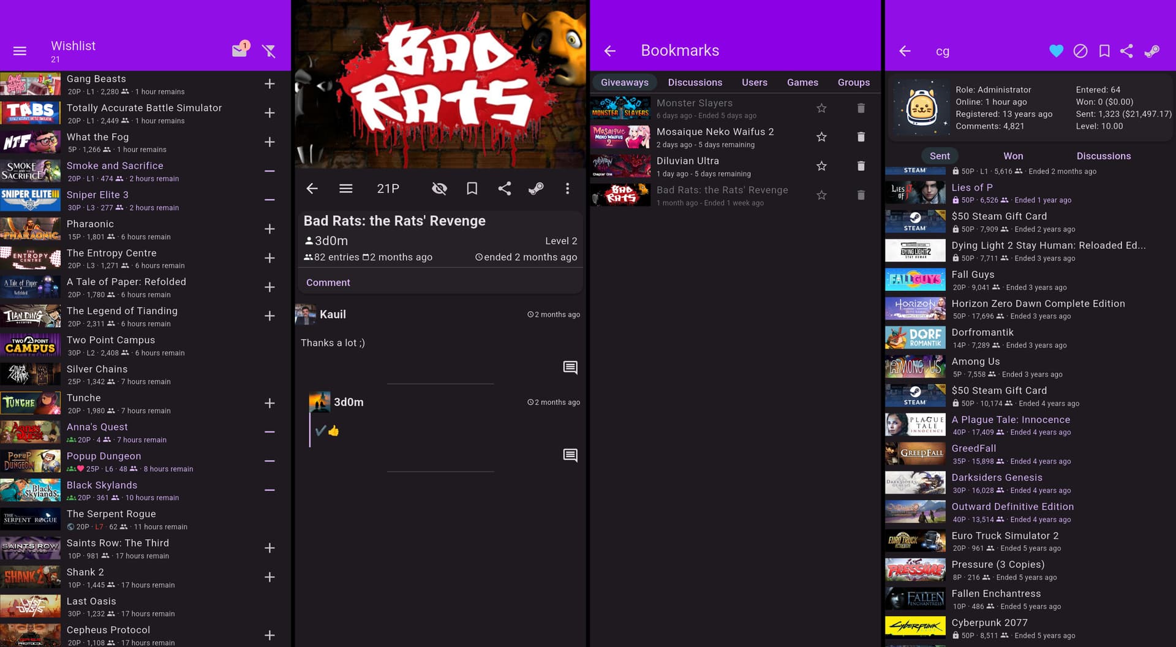The width and height of the screenshot is (1176, 647).
Task: Leave the Black Skylands giveaway
Action: tap(269, 490)
